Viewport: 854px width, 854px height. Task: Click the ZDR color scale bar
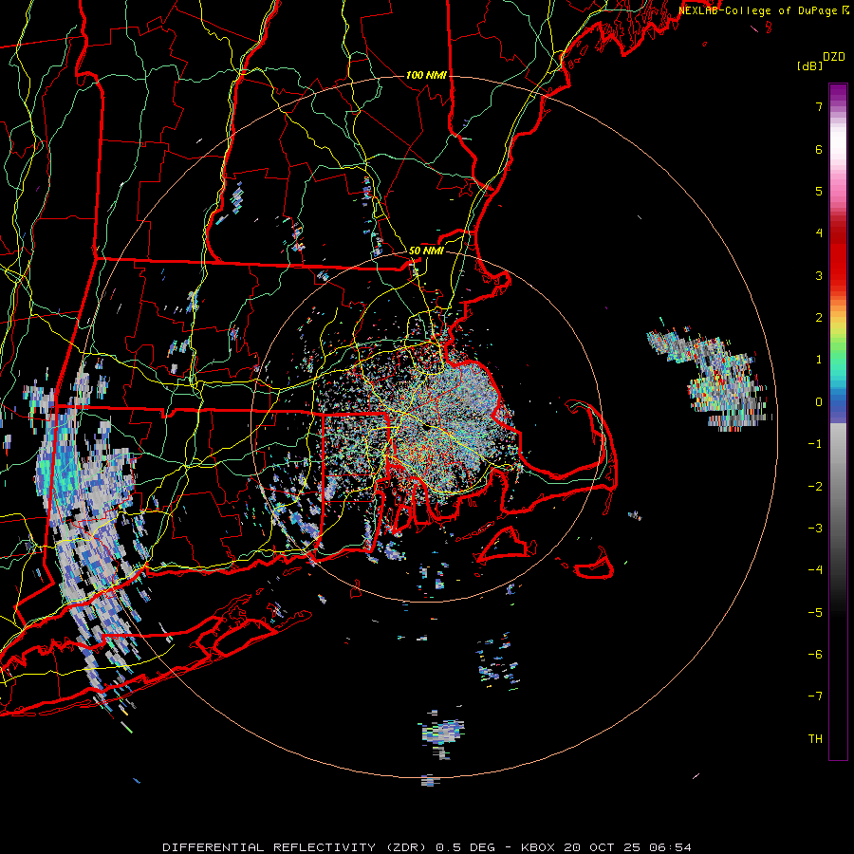[838, 421]
